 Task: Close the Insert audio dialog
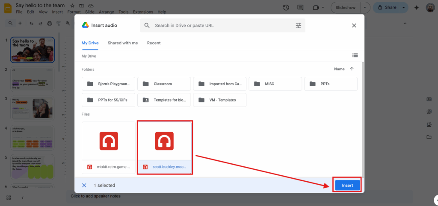pos(354,26)
